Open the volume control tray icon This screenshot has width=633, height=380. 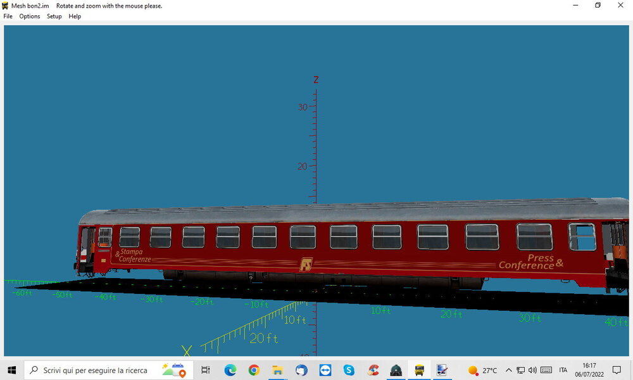point(532,370)
